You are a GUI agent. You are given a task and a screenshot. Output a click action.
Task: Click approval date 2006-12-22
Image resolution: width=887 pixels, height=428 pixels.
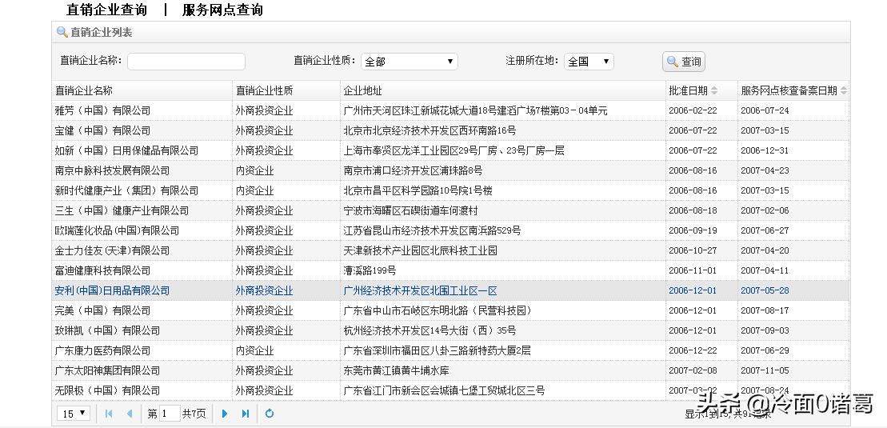tap(693, 350)
